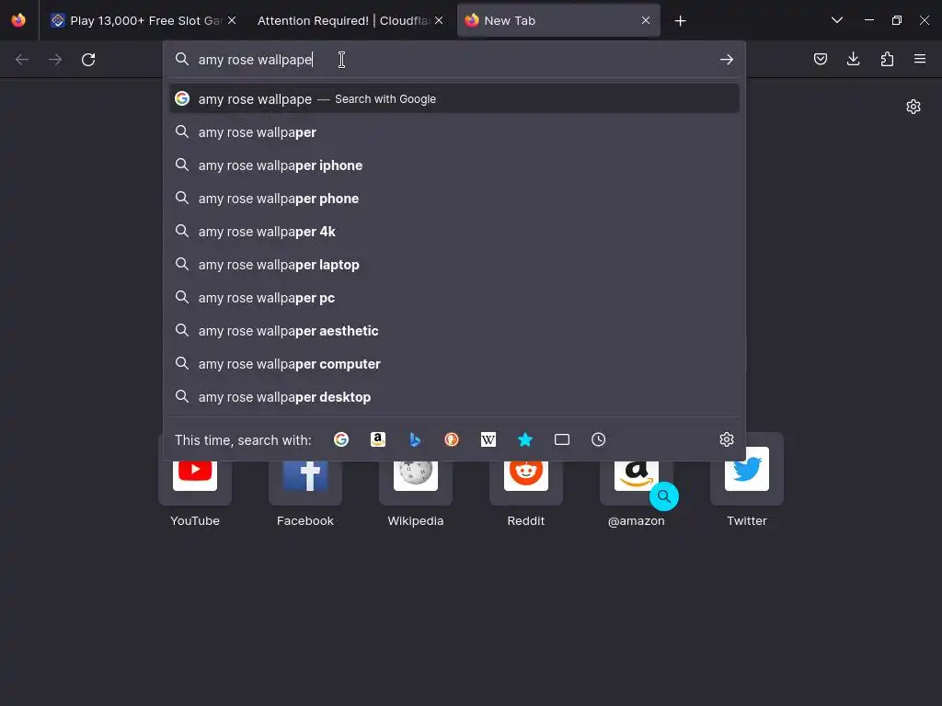Image resolution: width=942 pixels, height=706 pixels.
Task: Search this time with Amazon
Action: coord(378,439)
